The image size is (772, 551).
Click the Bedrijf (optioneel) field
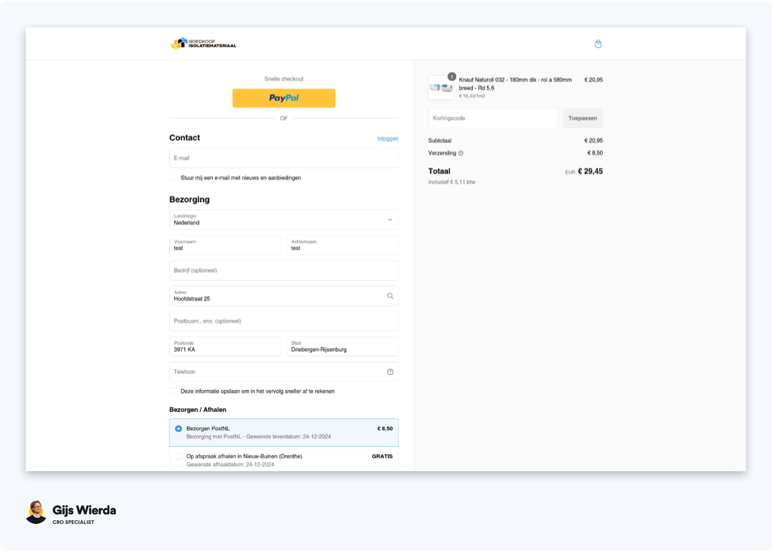[x=284, y=270]
